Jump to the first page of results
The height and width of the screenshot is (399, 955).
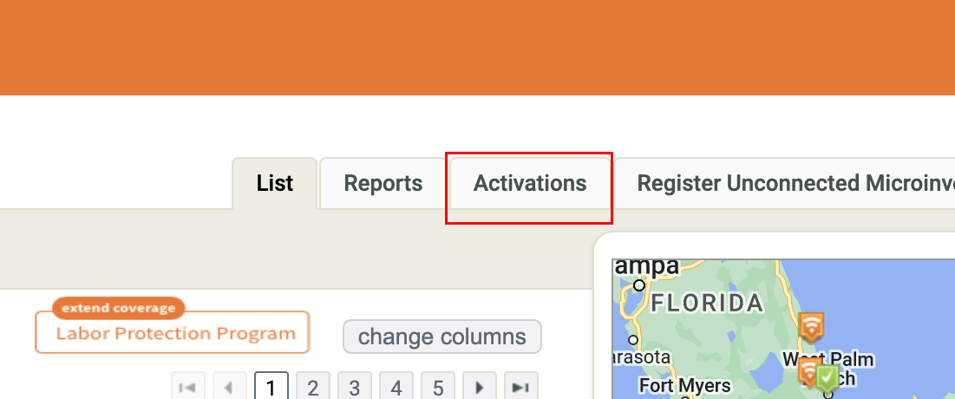click(187, 387)
